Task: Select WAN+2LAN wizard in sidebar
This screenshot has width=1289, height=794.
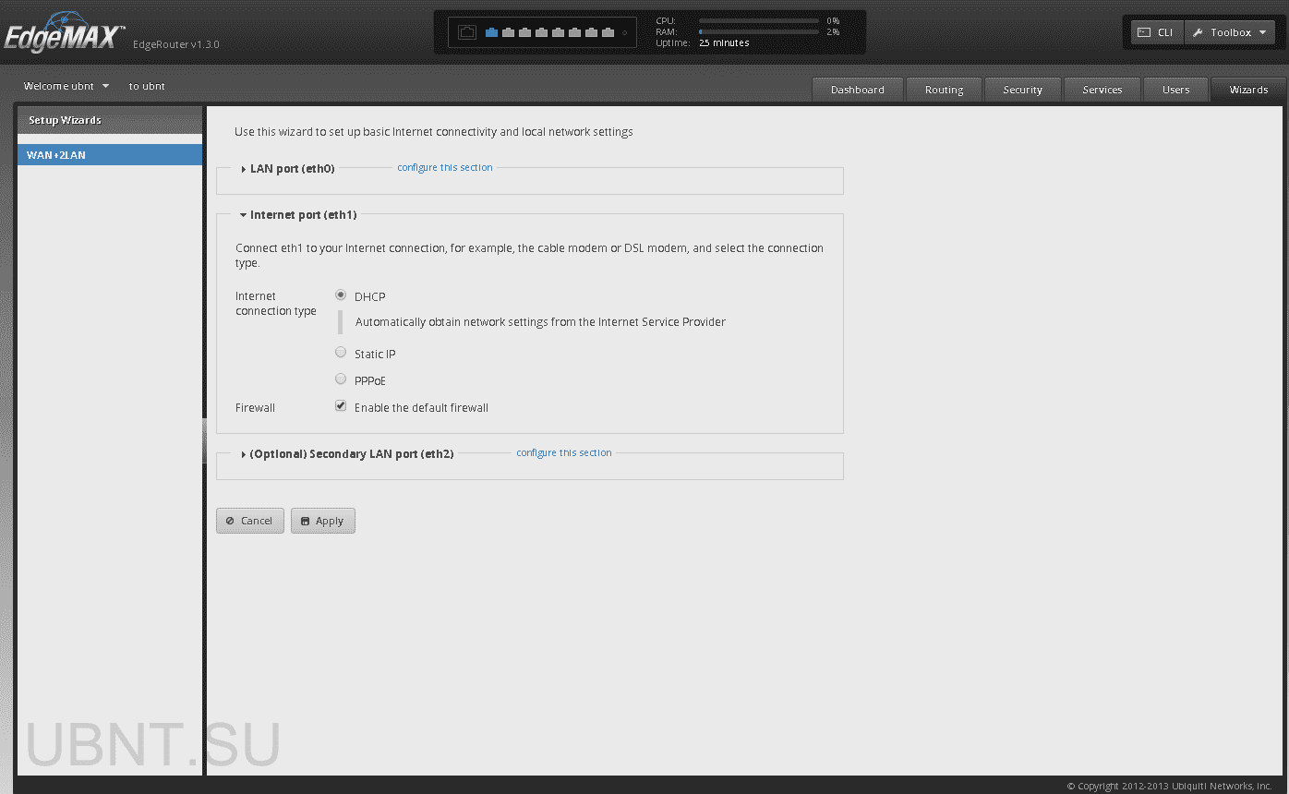Action: pyautogui.click(x=109, y=155)
